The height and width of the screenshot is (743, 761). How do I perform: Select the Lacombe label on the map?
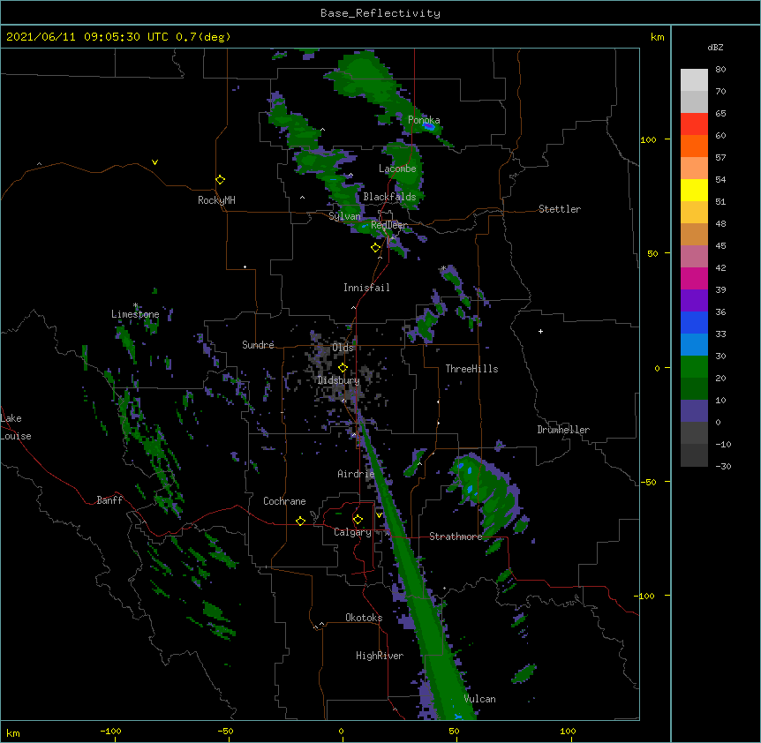[x=397, y=169]
